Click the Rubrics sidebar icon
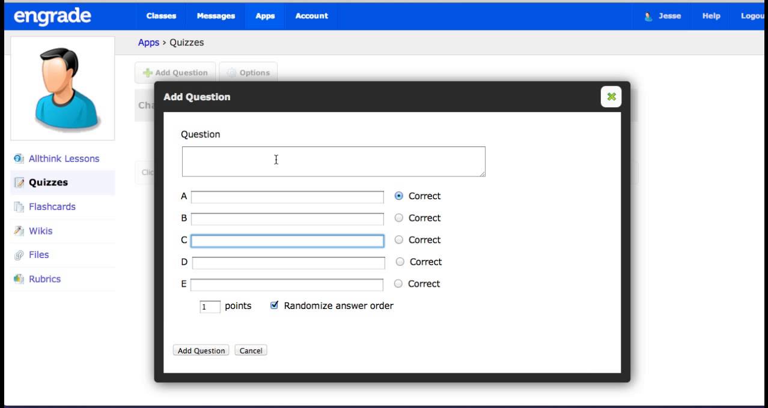The image size is (768, 408). point(19,279)
